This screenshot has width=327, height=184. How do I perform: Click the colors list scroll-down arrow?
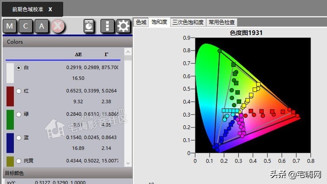click(128, 163)
